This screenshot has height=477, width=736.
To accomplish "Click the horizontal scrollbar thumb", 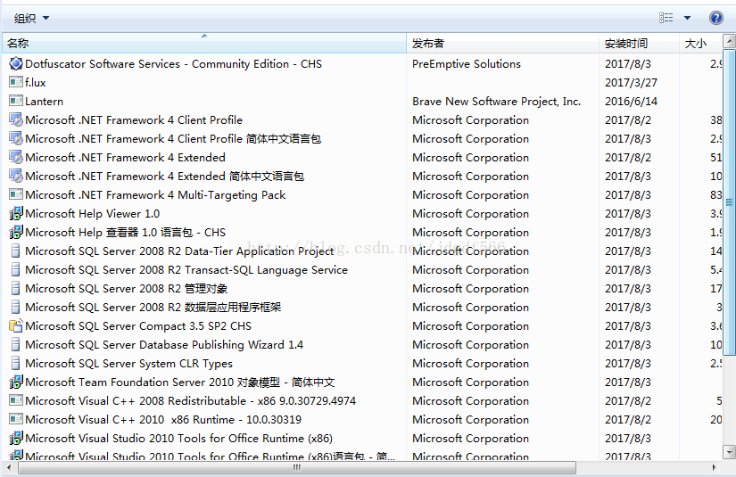I will click(x=297, y=467).
